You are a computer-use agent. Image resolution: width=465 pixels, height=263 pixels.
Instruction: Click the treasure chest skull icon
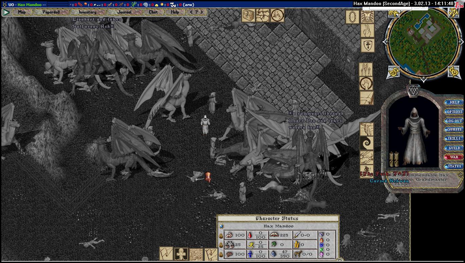(x=248, y=16)
